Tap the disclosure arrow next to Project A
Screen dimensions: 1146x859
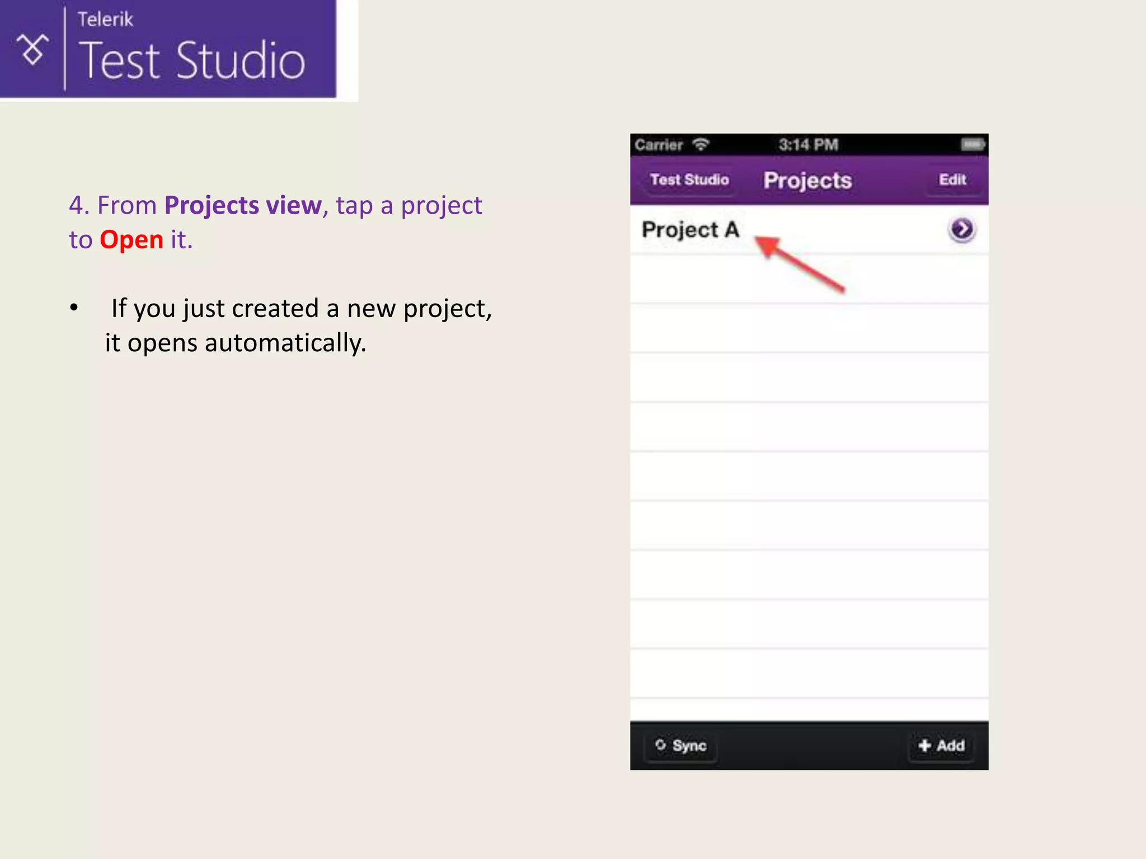click(961, 229)
